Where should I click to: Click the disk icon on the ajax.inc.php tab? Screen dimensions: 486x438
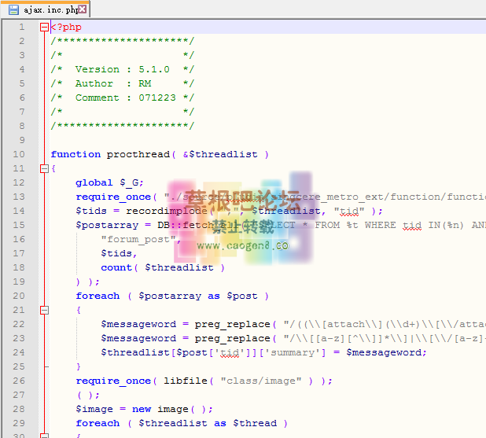click(x=13, y=9)
